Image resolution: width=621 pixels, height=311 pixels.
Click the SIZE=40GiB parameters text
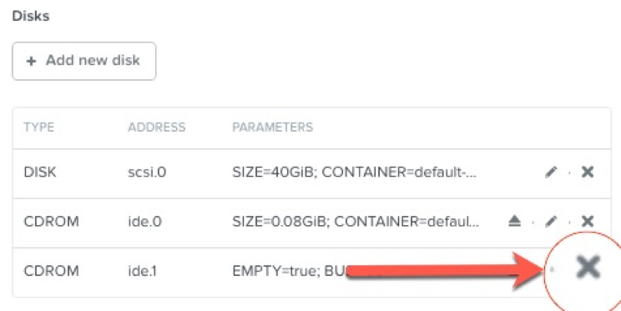354,172
